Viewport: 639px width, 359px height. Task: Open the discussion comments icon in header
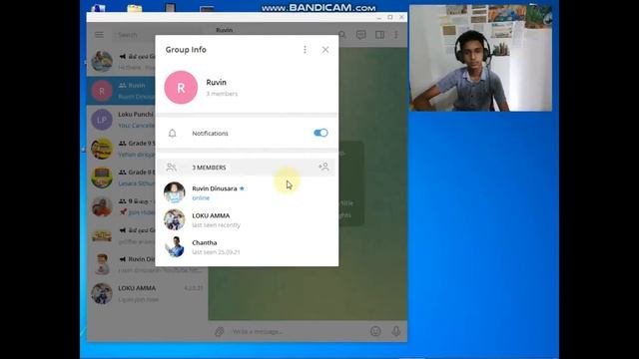[361, 35]
